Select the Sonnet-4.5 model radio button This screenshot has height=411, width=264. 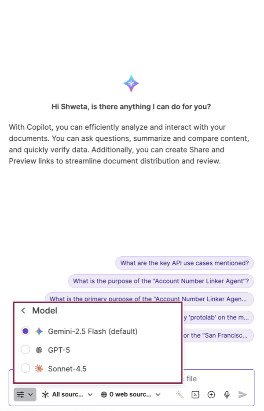point(25,368)
